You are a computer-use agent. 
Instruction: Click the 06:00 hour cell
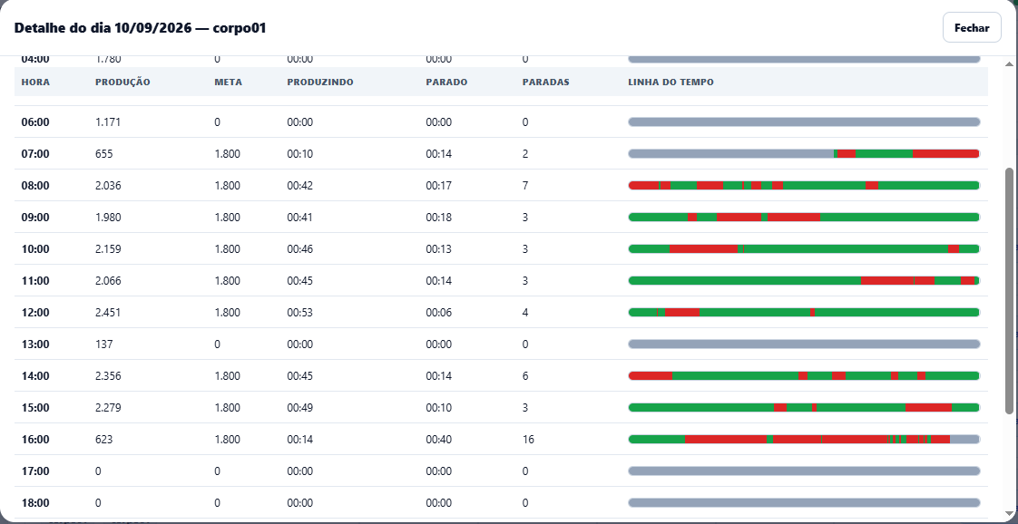point(35,121)
